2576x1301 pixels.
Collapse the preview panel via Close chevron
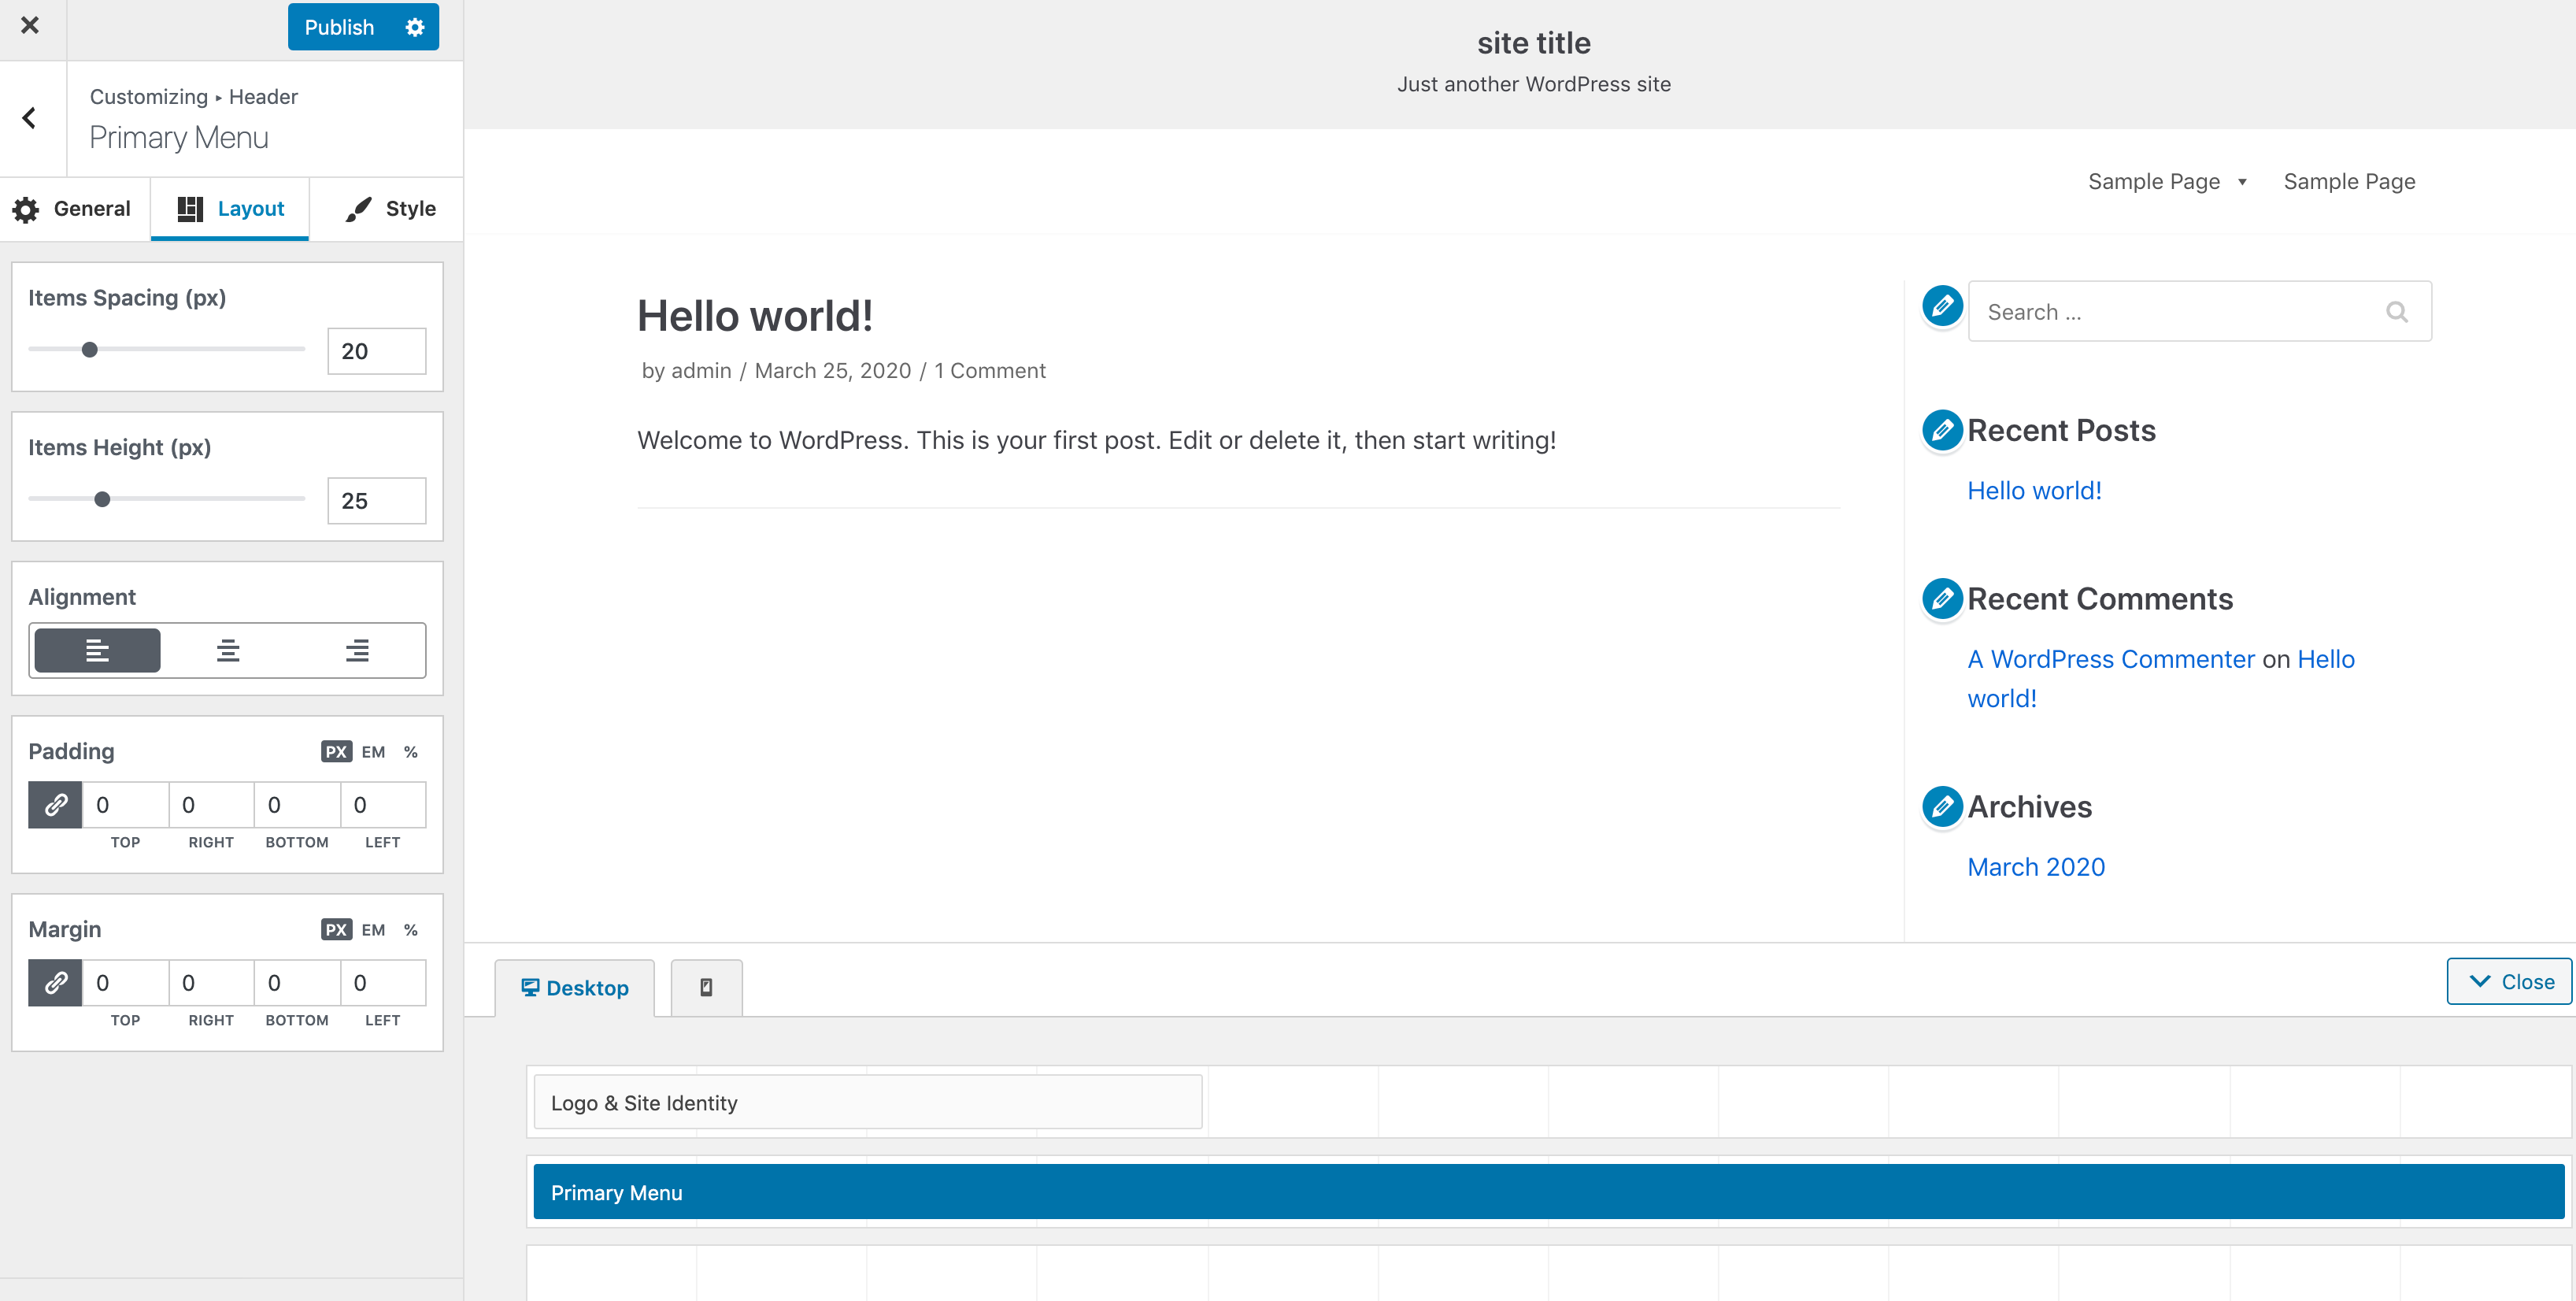[x=2508, y=981]
